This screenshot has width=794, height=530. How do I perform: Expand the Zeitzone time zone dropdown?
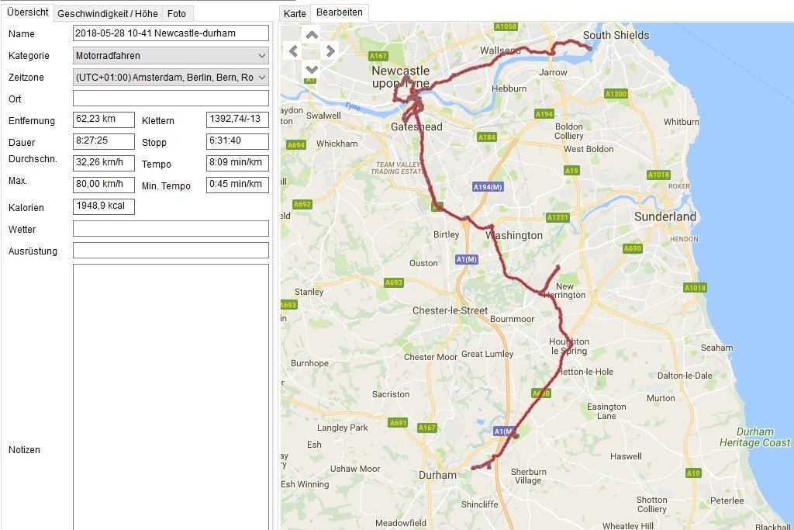coord(171,78)
